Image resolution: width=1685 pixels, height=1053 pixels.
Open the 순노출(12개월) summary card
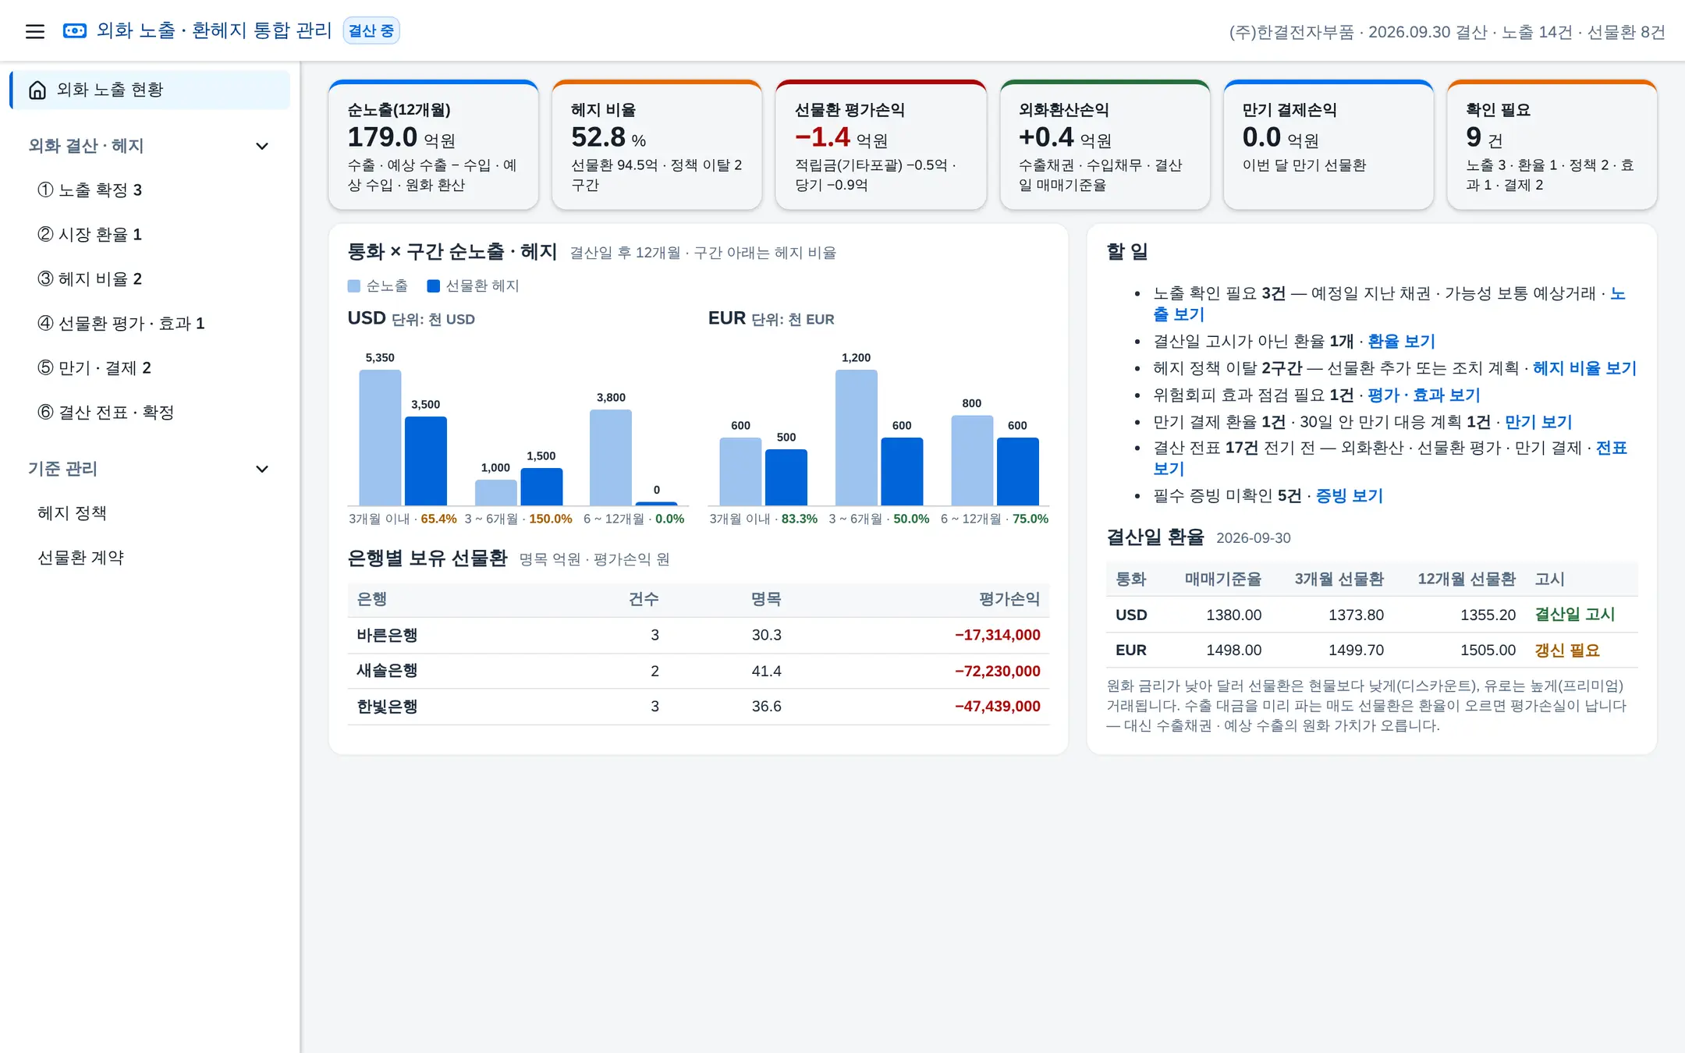point(434,145)
